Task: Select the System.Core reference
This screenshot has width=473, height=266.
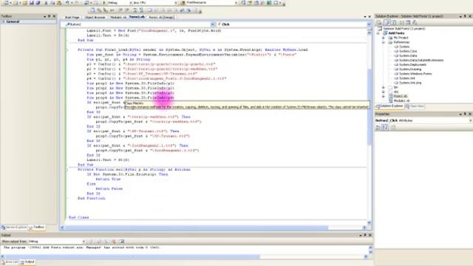Action: pyautogui.click(x=408, y=51)
